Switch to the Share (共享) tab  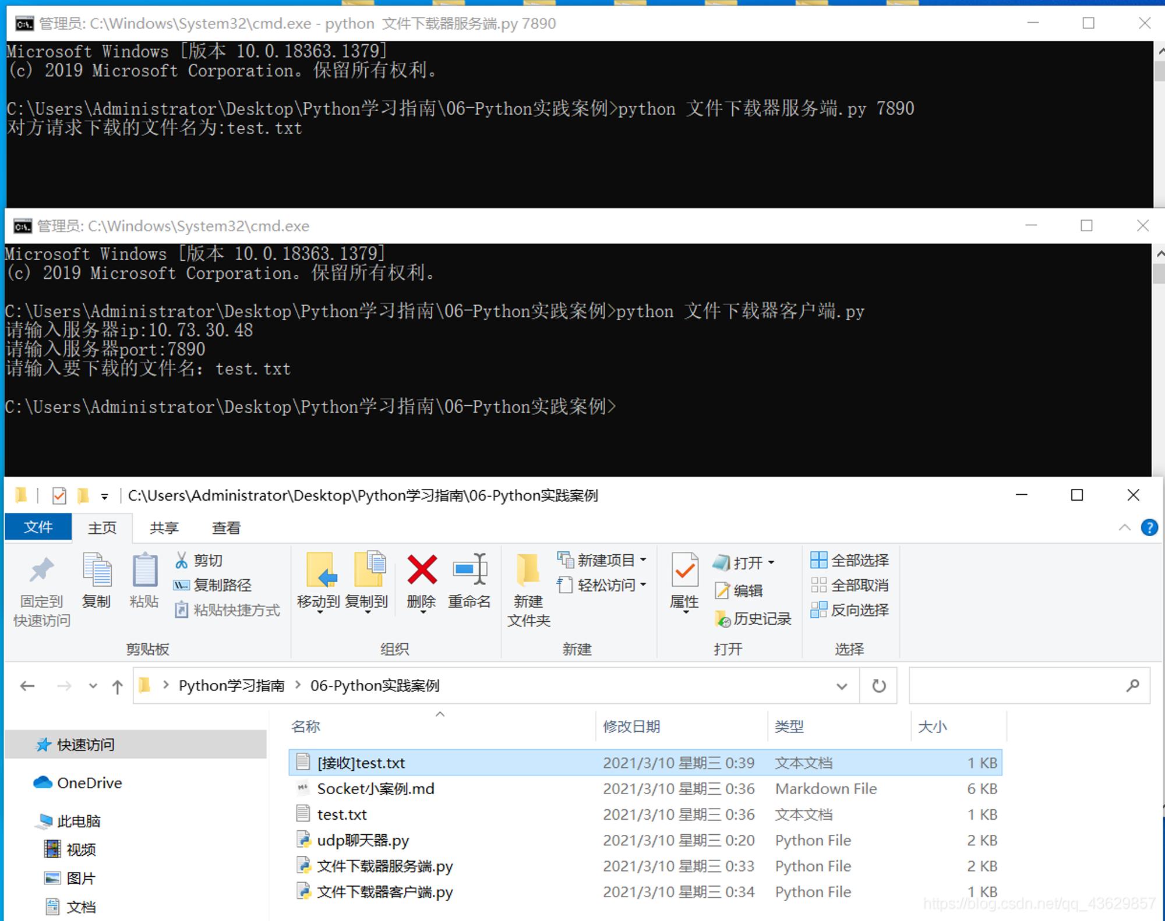point(164,527)
